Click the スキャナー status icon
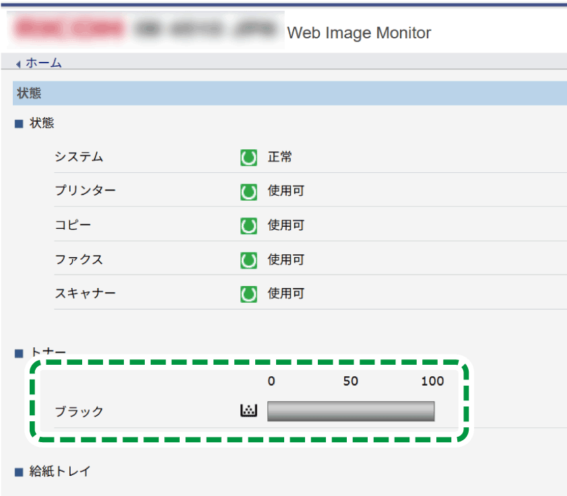 248,293
